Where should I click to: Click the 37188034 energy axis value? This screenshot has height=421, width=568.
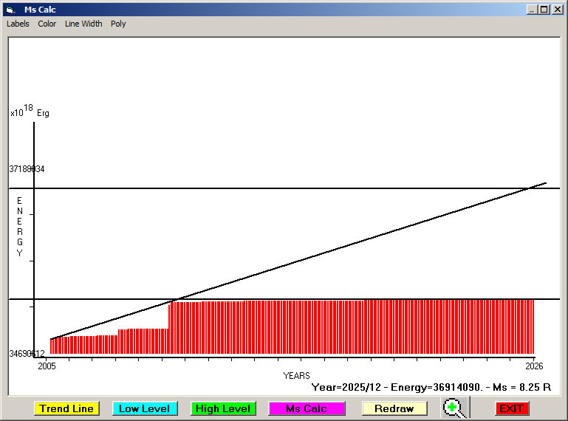(27, 169)
